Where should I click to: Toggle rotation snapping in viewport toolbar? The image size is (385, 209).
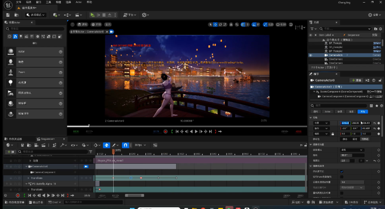[x=254, y=25]
